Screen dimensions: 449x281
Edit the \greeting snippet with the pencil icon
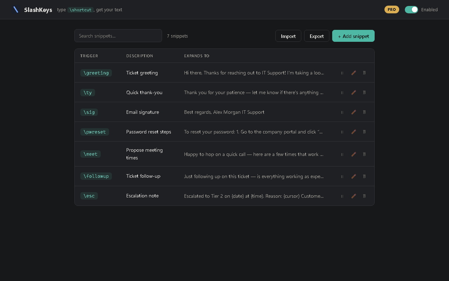point(354,73)
